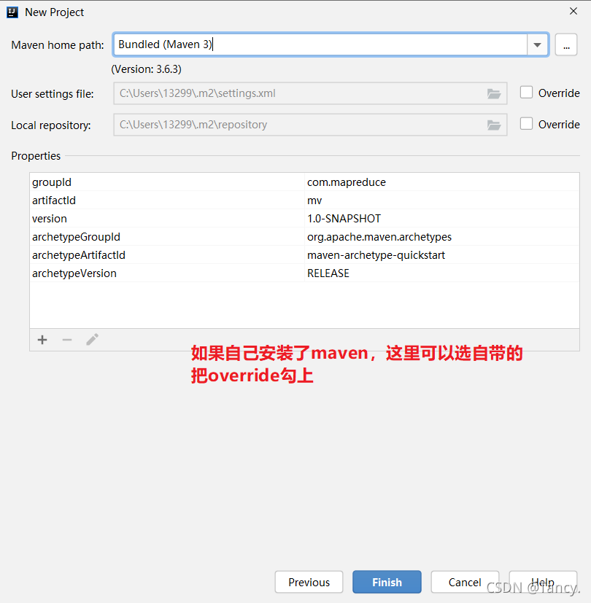Go back with Previous button
Screen dimensions: 591x603
(x=309, y=582)
